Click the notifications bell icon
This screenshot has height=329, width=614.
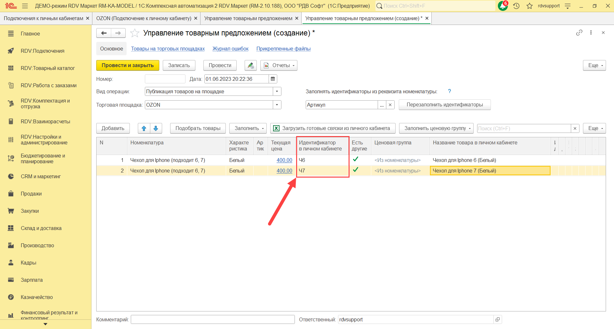503,6
